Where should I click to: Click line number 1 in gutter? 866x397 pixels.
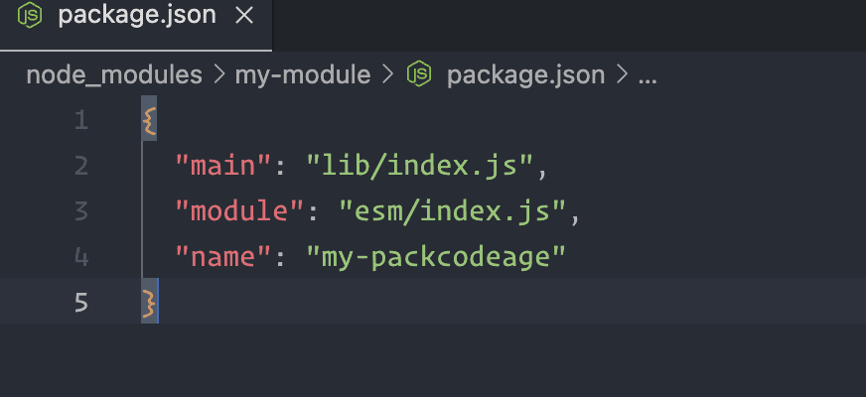pyautogui.click(x=80, y=121)
